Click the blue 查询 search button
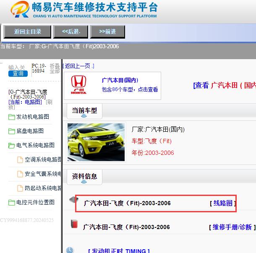 (18, 73)
